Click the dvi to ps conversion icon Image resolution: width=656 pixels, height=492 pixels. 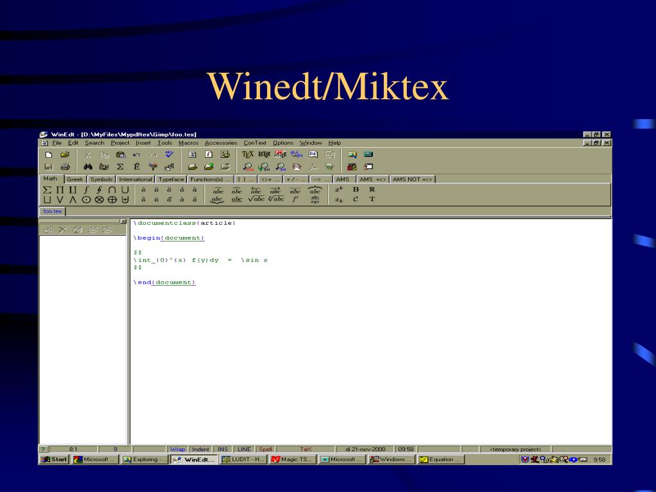pyautogui.click(x=297, y=154)
